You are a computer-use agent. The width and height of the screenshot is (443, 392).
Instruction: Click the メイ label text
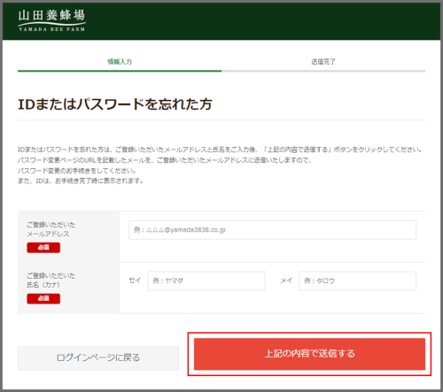286,281
